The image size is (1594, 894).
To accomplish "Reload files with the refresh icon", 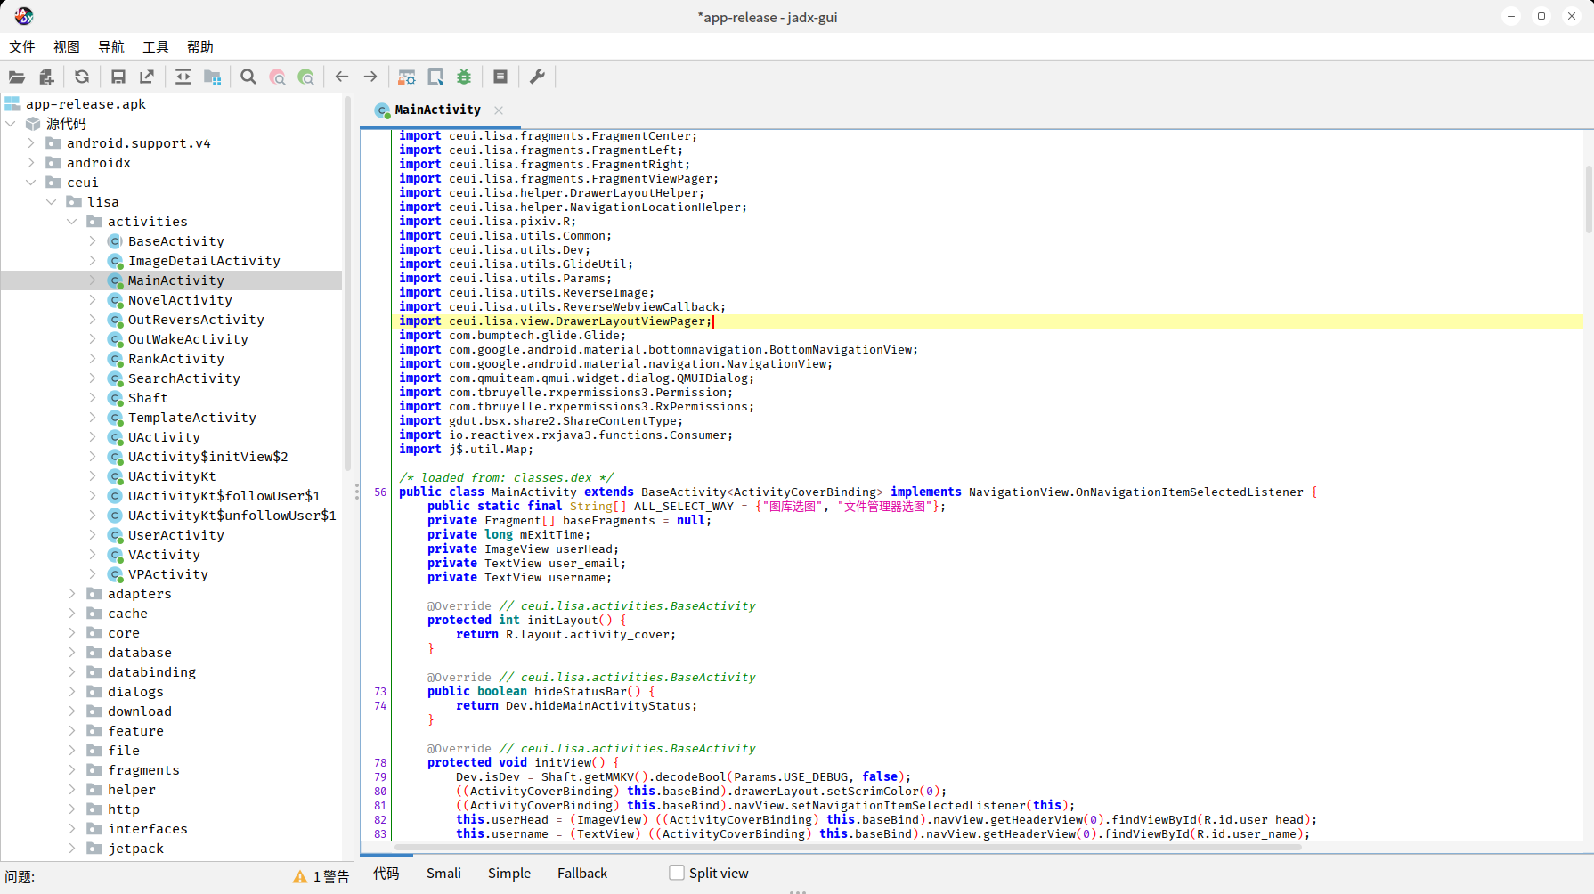I will pyautogui.click(x=82, y=77).
